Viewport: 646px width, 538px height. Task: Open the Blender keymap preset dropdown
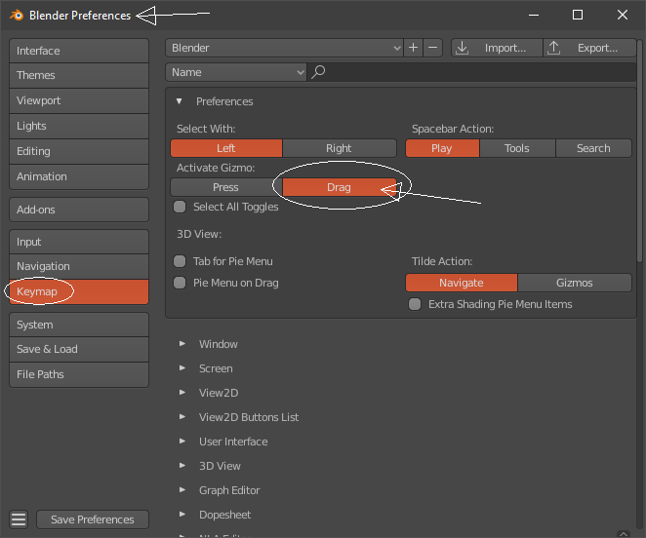pos(284,48)
